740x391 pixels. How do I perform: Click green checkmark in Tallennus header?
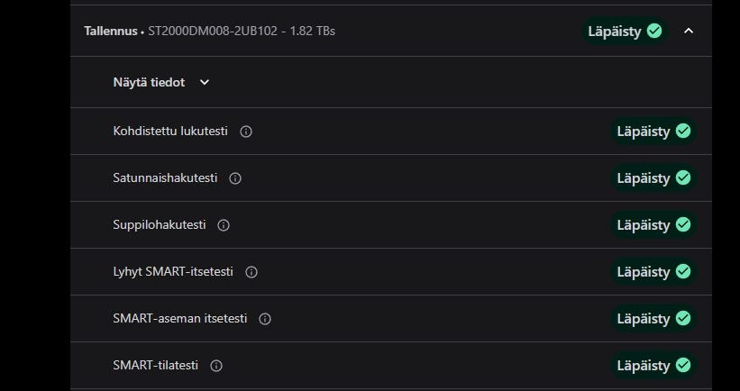[654, 31]
